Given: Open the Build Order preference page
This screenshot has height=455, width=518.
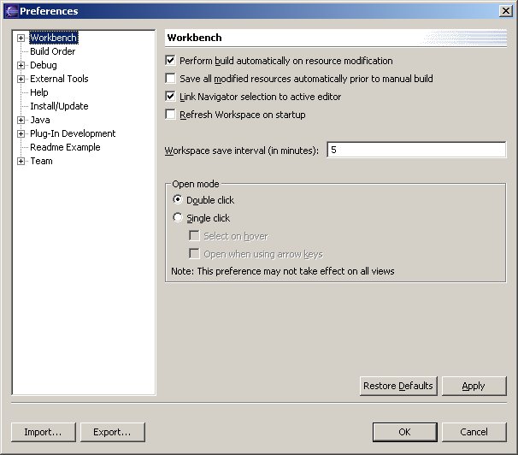Looking at the screenshot, I should point(52,51).
